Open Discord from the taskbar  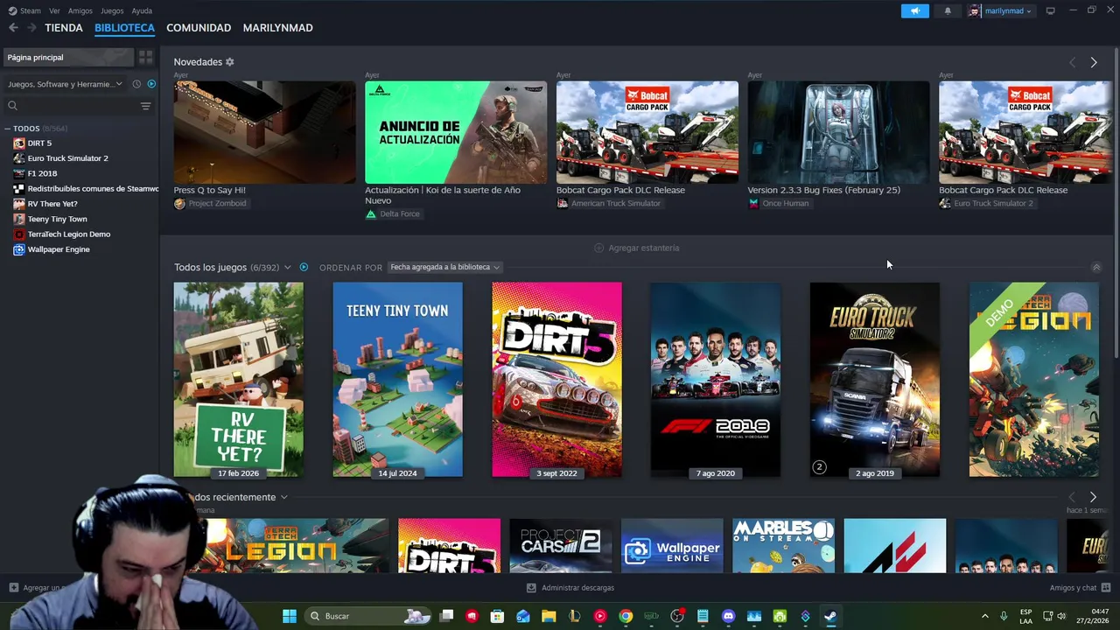[728, 616]
